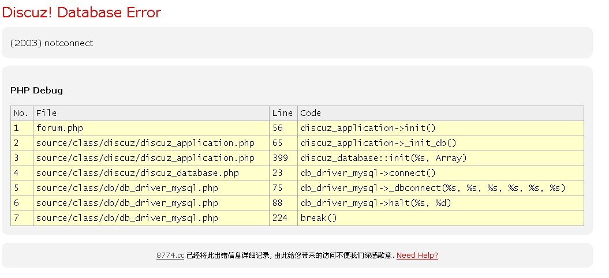Select discuz_application->init() code cell

(x=441, y=128)
